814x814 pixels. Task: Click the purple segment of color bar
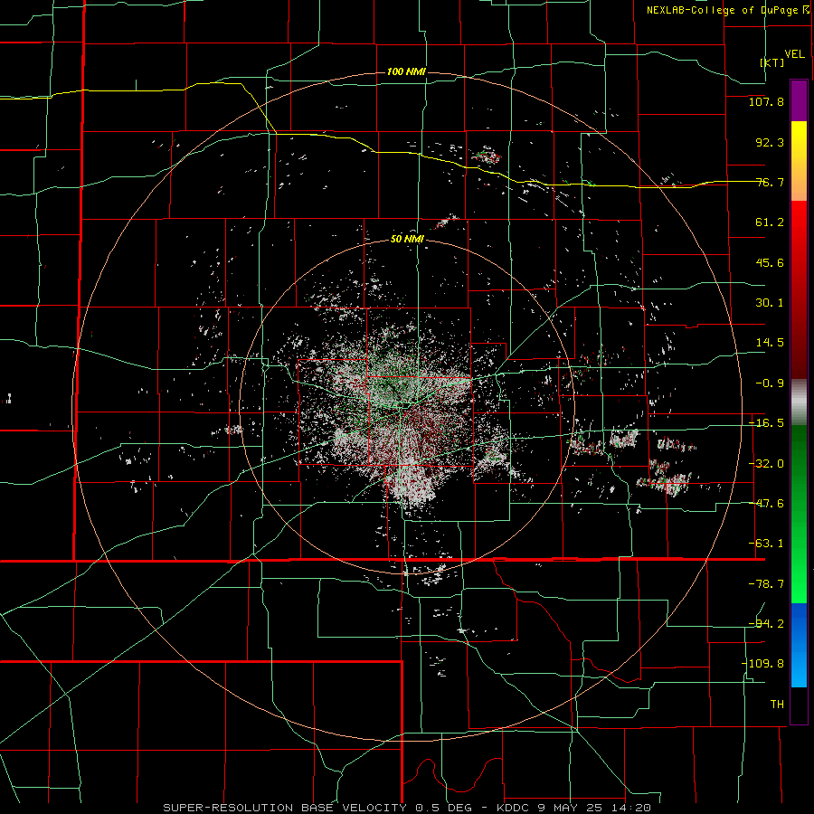(x=799, y=100)
